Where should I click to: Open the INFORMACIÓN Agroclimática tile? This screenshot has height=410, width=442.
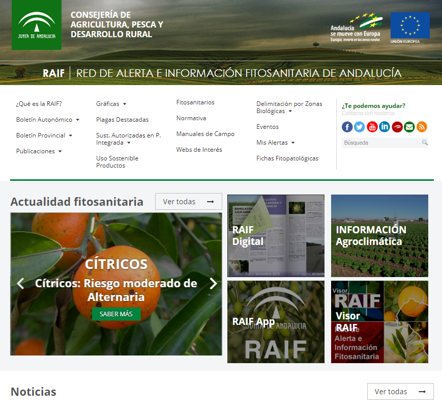point(379,236)
